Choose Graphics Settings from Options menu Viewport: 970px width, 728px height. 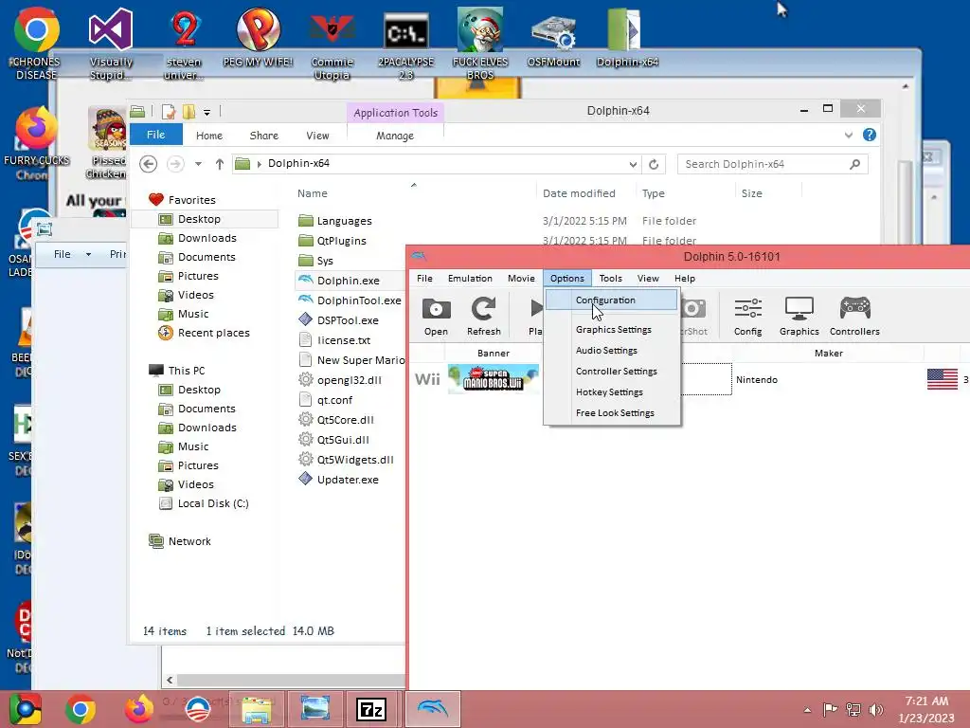(x=612, y=329)
